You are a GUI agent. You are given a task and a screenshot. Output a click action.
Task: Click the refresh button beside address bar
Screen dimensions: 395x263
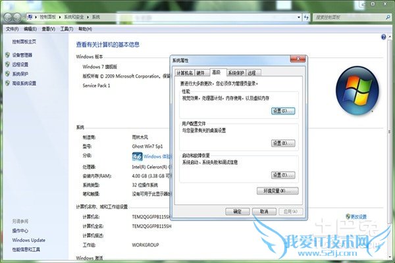(x=306, y=17)
